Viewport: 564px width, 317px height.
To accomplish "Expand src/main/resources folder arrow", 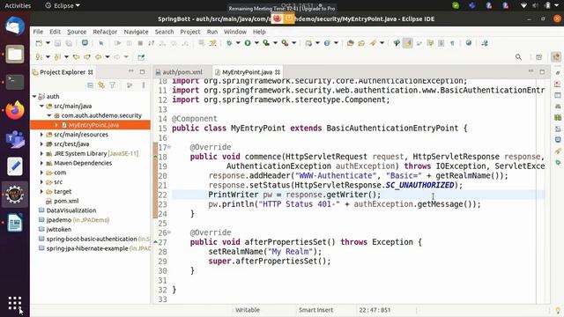I will point(41,135).
